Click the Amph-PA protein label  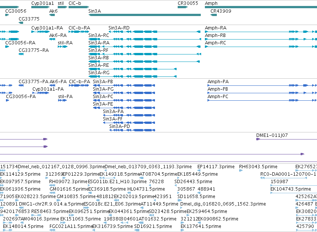(x=218, y=82)
